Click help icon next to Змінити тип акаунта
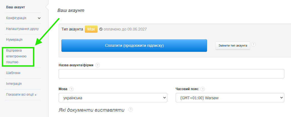The width and height of the screenshot is (291, 117). pos(253,44)
